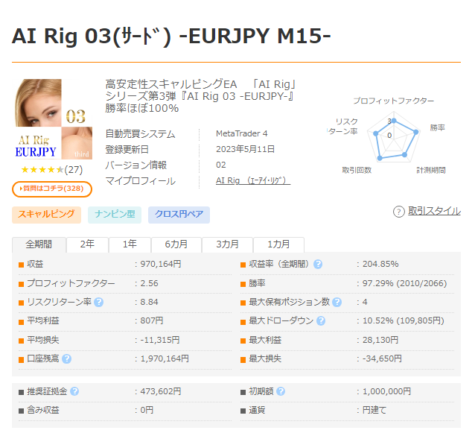The height and width of the screenshot is (433, 475).
Task: Click the 最大利益 value 28,130円
Action: (380, 340)
